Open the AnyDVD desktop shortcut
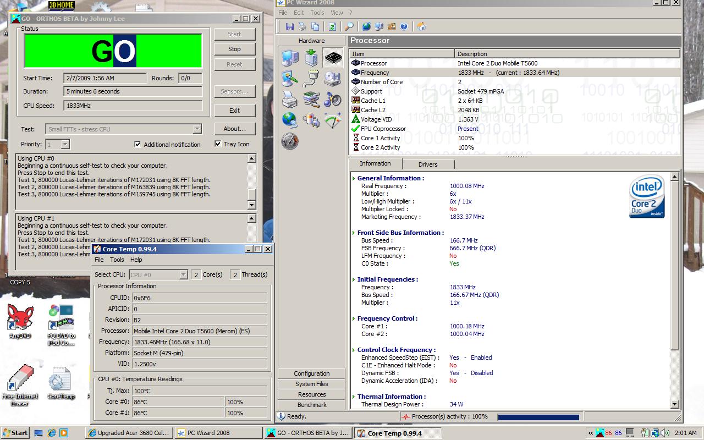Viewport: 704px width, 440px height. pos(20,321)
